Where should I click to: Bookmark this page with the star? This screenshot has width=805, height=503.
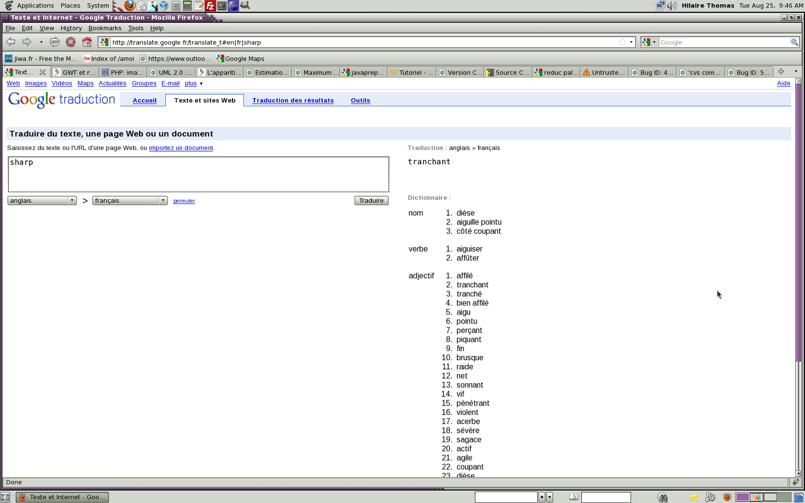pos(623,42)
